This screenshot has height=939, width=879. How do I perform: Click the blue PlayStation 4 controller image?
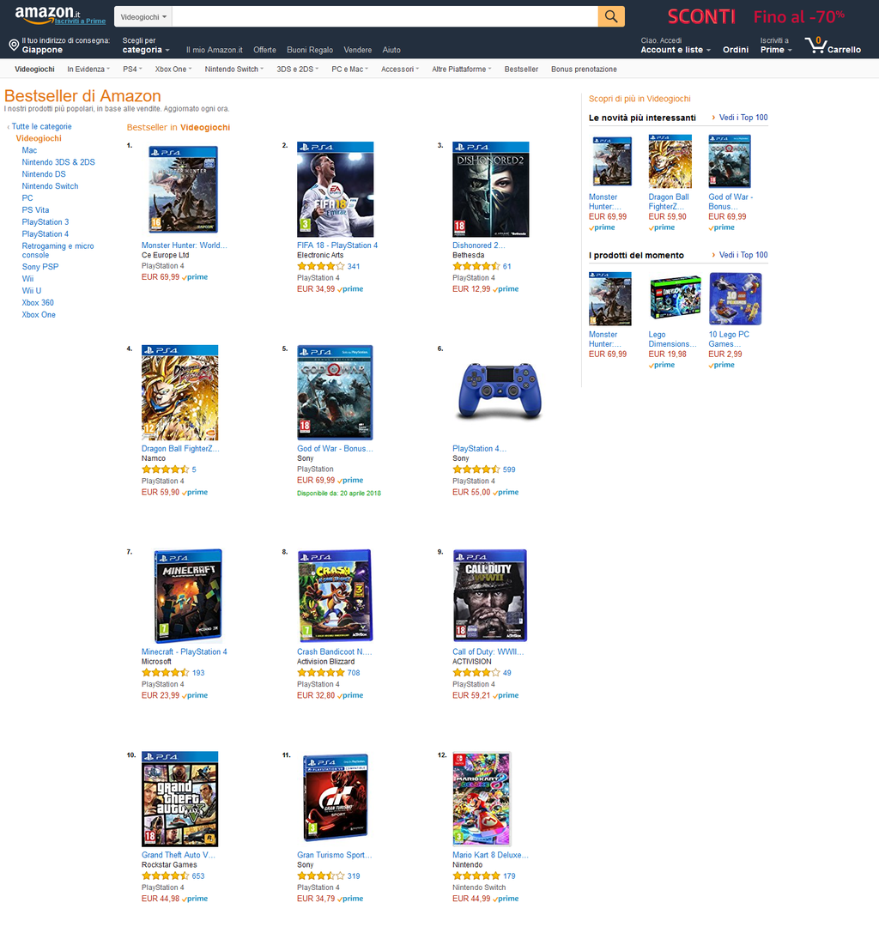[500, 391]
